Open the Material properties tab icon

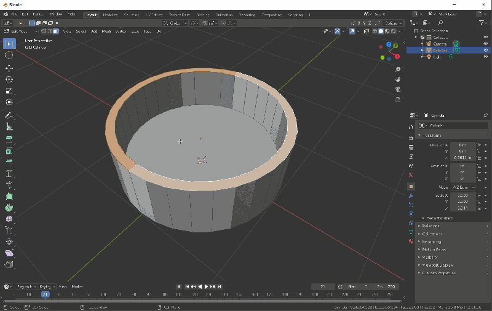point(411,241)
